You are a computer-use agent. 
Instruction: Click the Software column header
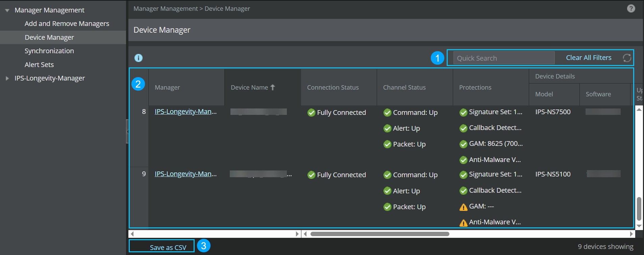click(605, 94)
